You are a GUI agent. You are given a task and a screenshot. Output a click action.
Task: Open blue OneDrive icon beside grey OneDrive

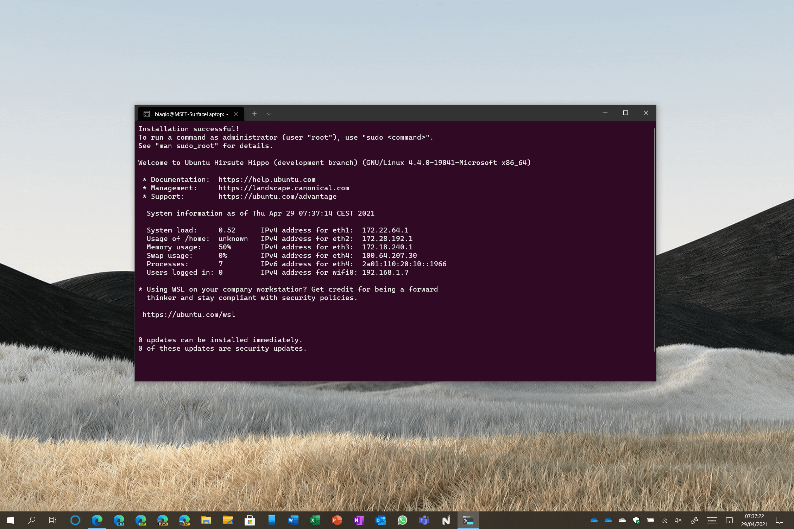tap(608, 520)
